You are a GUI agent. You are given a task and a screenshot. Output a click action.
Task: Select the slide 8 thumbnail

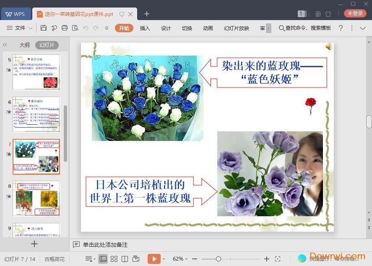36,198
